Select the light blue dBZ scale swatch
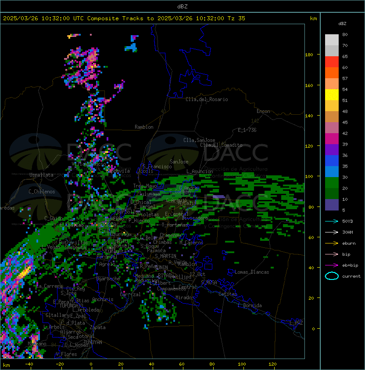The image size is (365, 370). tap(332, 171)
